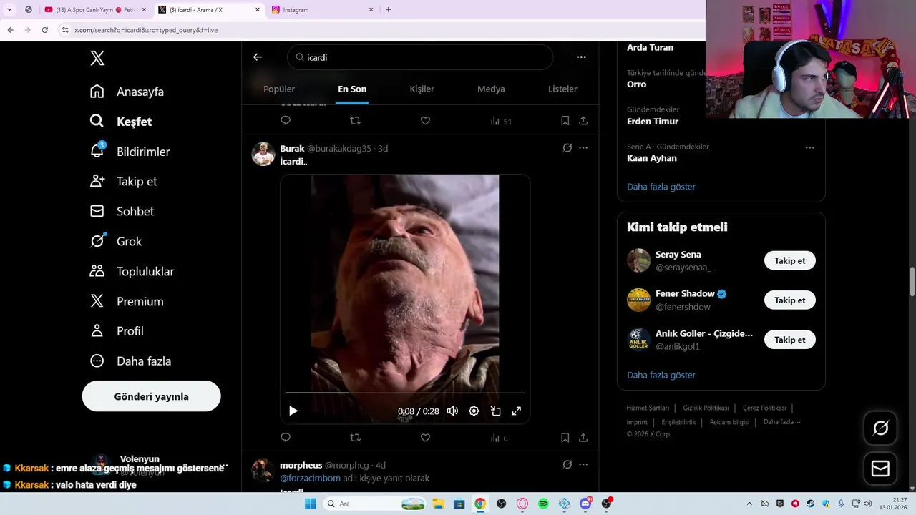
Task: Repost Burak's post
Action: click(x=355, y=438)
